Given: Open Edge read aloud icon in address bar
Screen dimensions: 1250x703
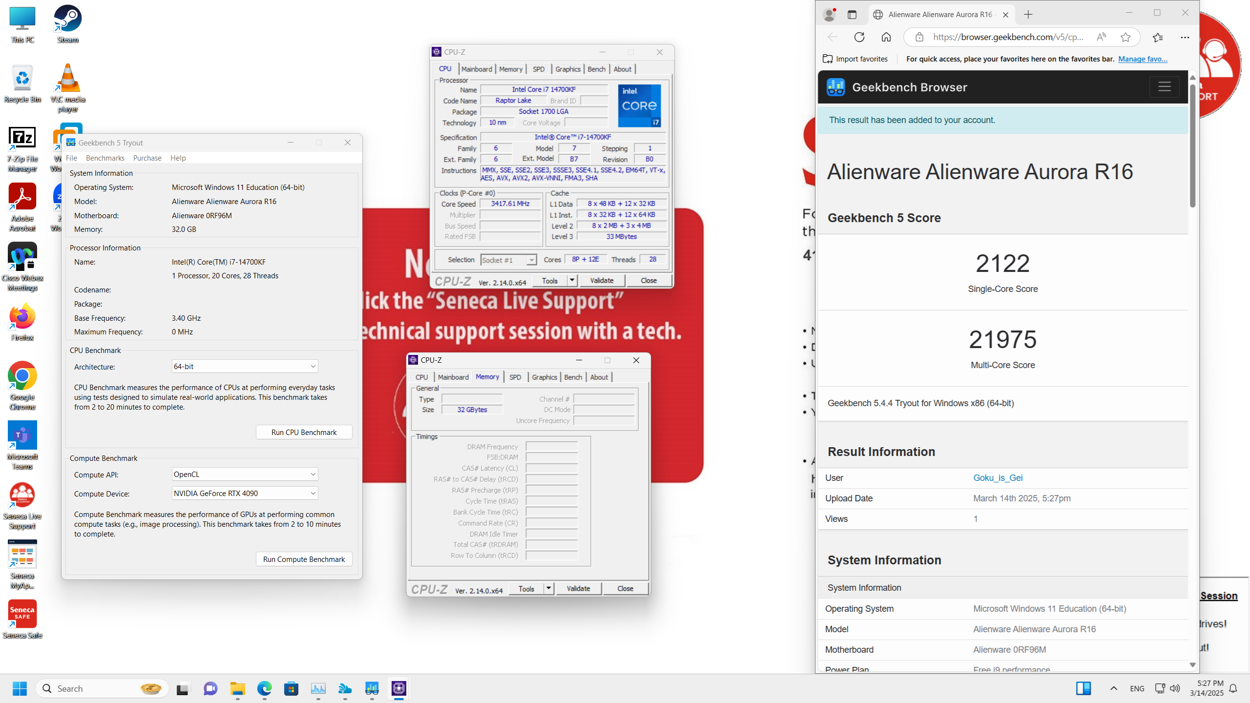Looking at the screenshot, I should coord(1101,37).
